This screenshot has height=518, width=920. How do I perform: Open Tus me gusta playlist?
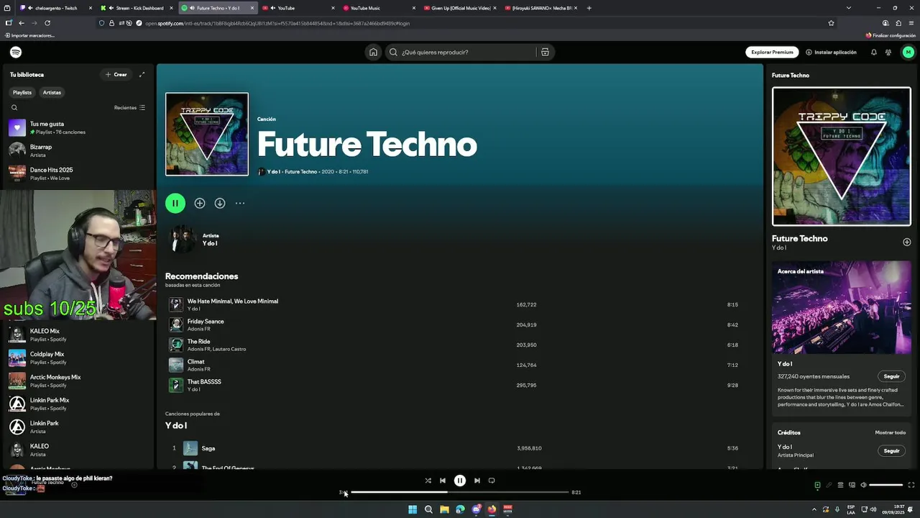click(x=78, y=127)
